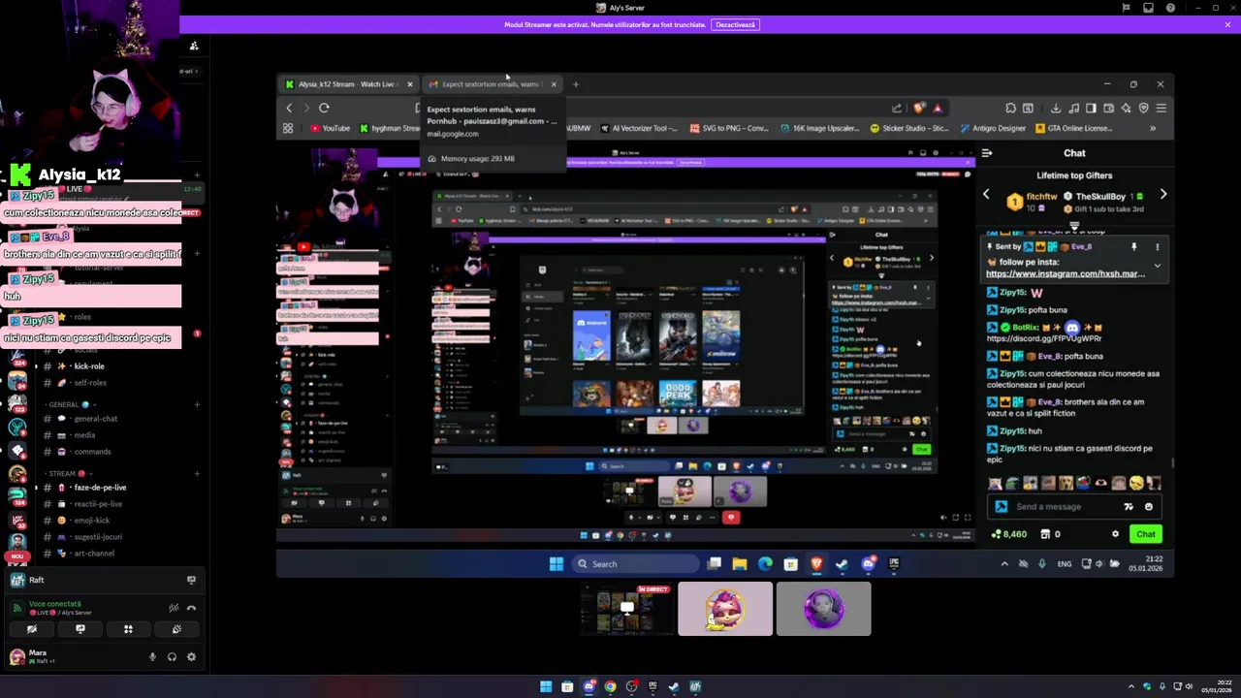Screen dimensions: 1241x698
Task: Expand the pinned message from Eve_8
Action: tap(1157, 265)
